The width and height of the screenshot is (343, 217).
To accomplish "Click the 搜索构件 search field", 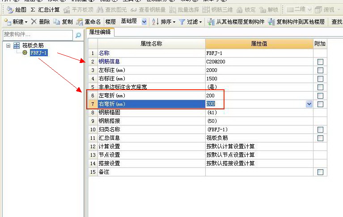I will (38, 34).
